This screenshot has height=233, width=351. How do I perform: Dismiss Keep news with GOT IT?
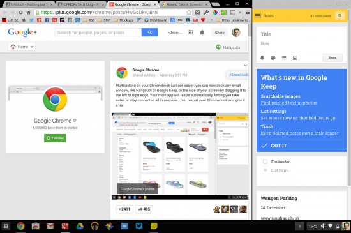point(274,146)
